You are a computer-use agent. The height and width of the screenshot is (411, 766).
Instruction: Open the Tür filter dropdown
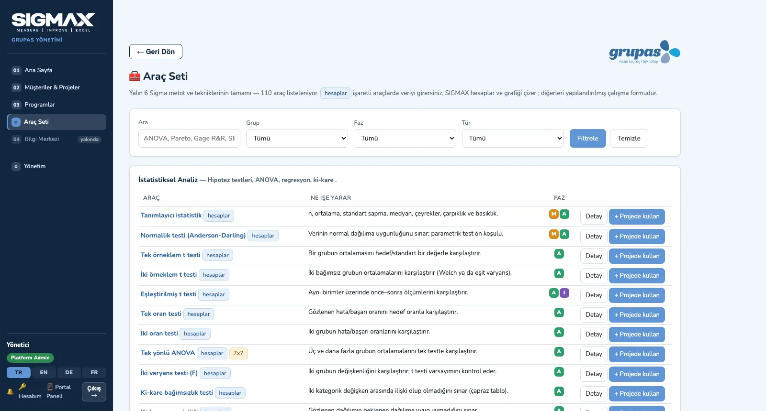(x=513, y=138)
